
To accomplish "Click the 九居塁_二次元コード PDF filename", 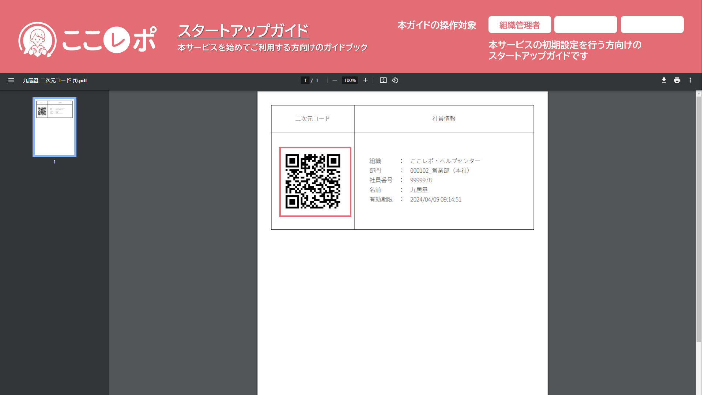I will 55,80.
